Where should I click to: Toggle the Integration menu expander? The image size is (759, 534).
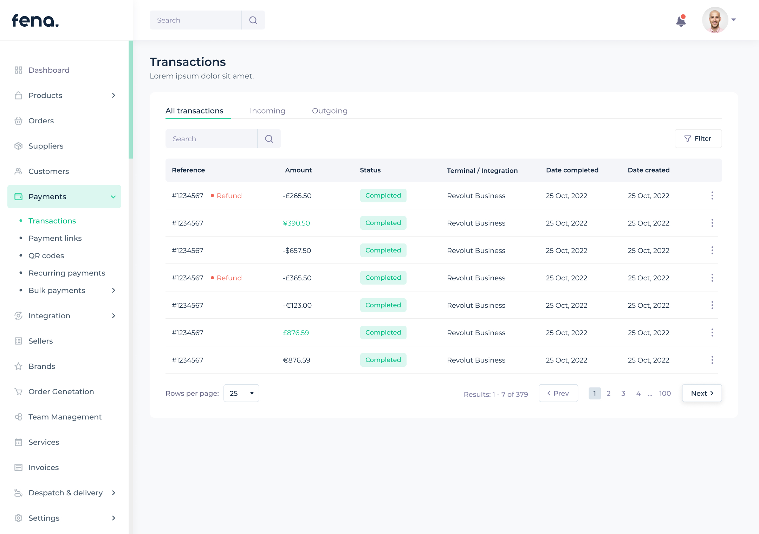click(x=114, y=315)
